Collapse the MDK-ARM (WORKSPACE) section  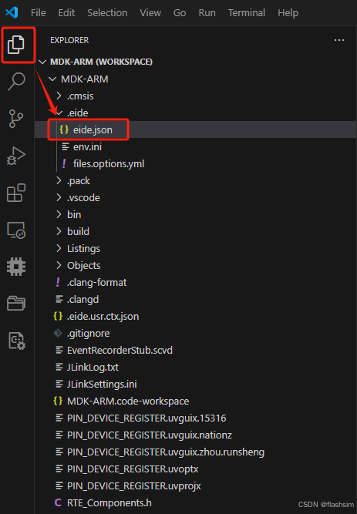click(x=195, y=62)
